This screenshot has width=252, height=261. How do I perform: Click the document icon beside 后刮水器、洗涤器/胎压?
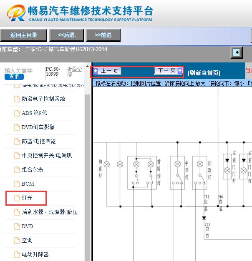(17, 212)
